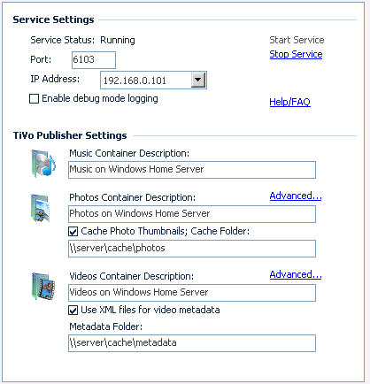Screen dimensions: 370x384
Task: Toggle Use XML files for video metadata
Action: (x=73, y=310)
